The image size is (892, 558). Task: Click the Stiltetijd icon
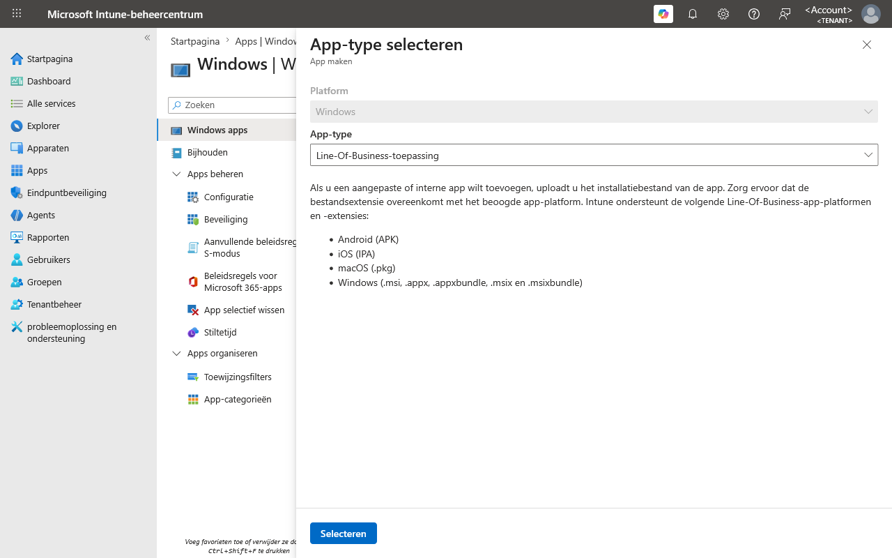tap(193, 333)
